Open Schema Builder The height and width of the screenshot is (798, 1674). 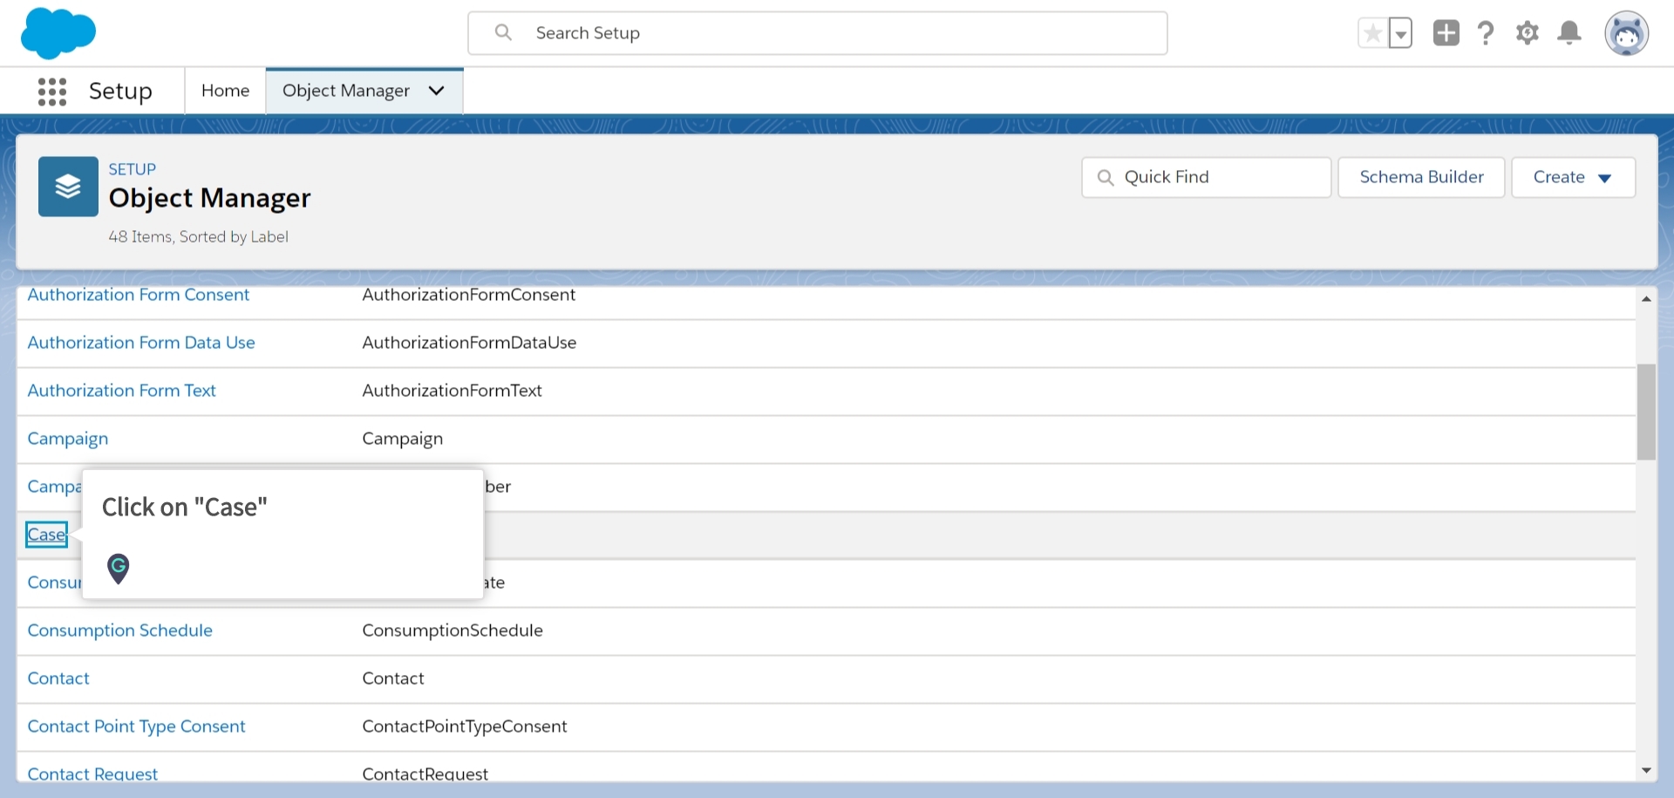pos(1421,177)
